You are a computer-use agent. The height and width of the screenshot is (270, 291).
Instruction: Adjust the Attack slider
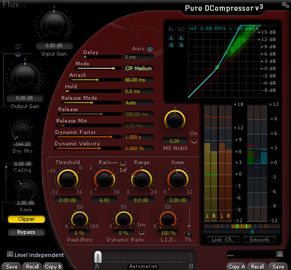point(95,80)
